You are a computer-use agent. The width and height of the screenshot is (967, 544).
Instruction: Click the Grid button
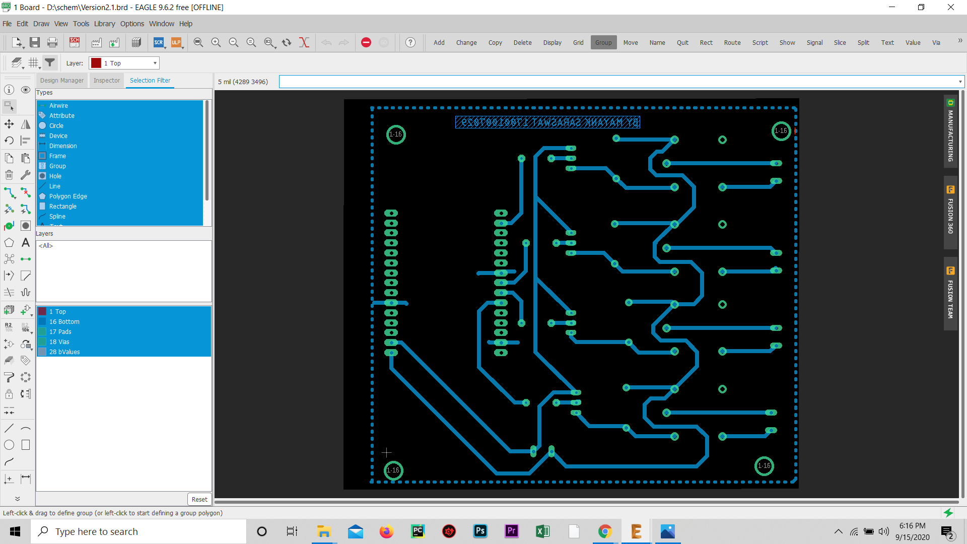coord(578,42)
